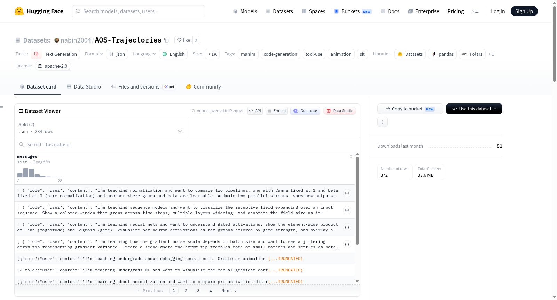The width and height of the screenshot is (557, 300).
Task: Toggle the left sidebar menu icon
Action: click(x=1, y=108)
